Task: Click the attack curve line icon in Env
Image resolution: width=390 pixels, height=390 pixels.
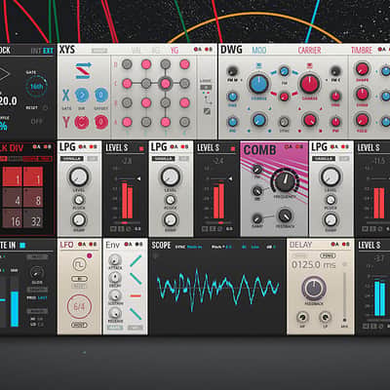Action: 136,260
